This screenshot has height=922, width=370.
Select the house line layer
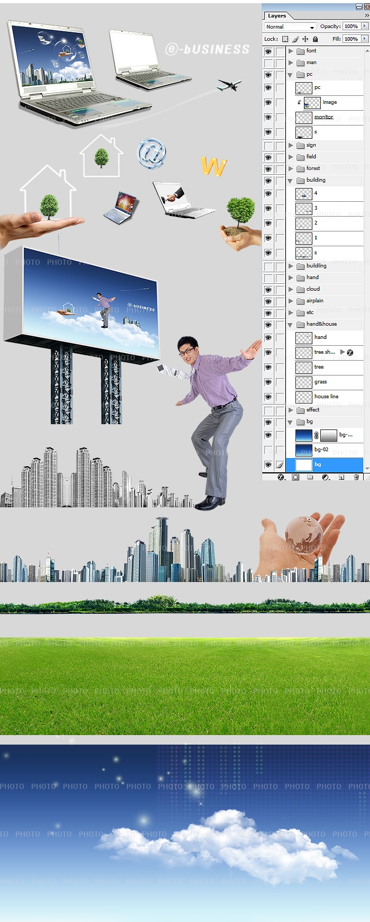(326, 397)
